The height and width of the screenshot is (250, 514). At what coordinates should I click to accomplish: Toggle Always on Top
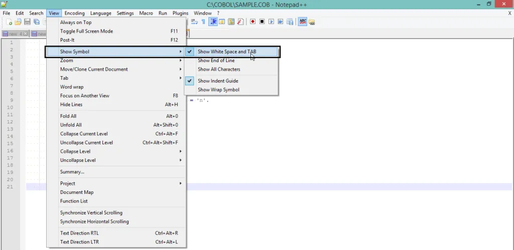point(116,23)
